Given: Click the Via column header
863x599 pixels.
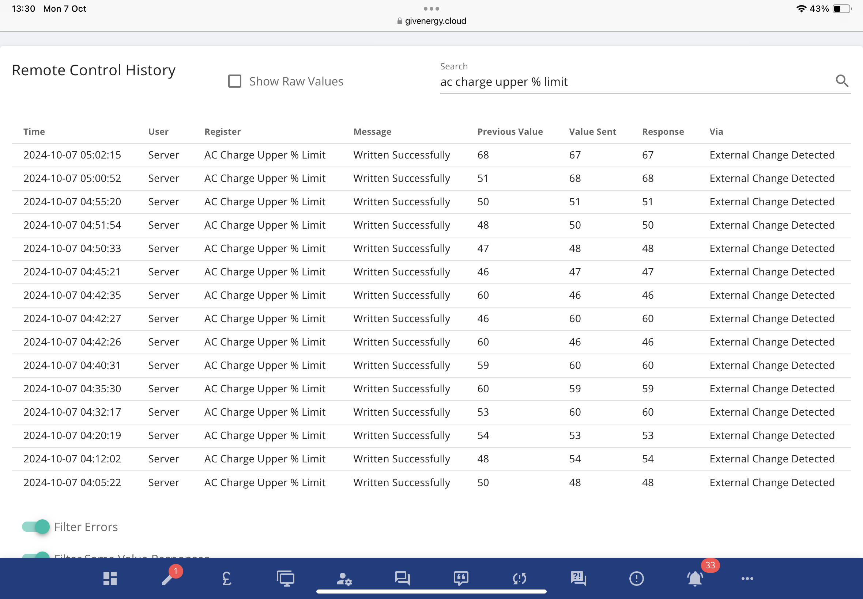Looking at the screenshot, I should 716,132.
